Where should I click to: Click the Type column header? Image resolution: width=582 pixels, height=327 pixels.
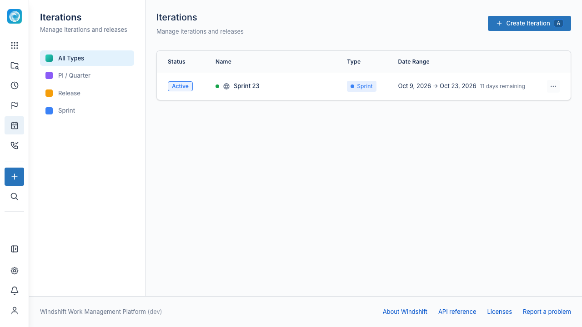[x=354, y=62]
